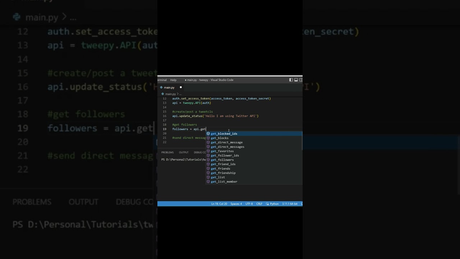Select get_direct_message suggestion

click(x=254, y=142)
